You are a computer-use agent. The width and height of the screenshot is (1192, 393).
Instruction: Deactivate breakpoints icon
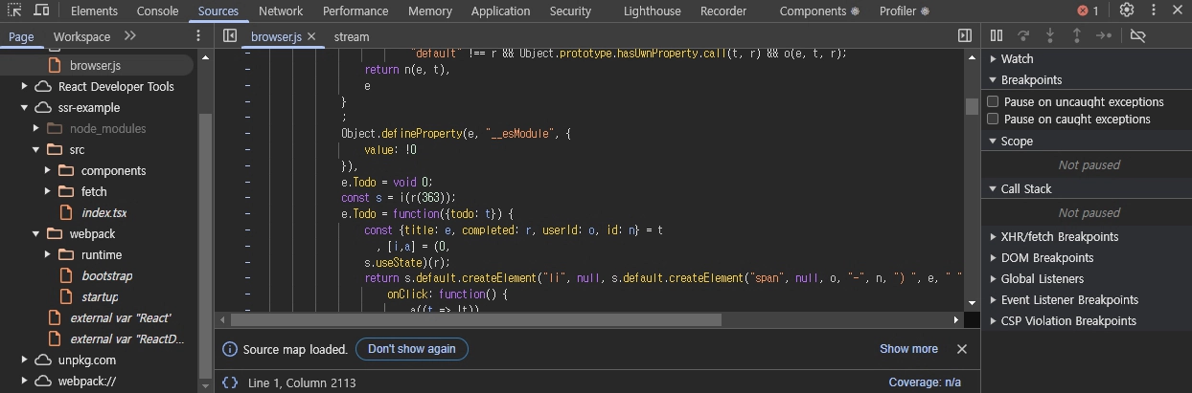click(x=1138, y=35)
